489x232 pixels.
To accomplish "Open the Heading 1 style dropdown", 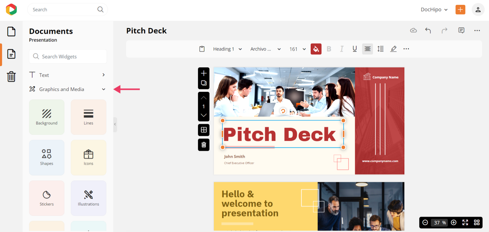I will click(x=227, y=49).
